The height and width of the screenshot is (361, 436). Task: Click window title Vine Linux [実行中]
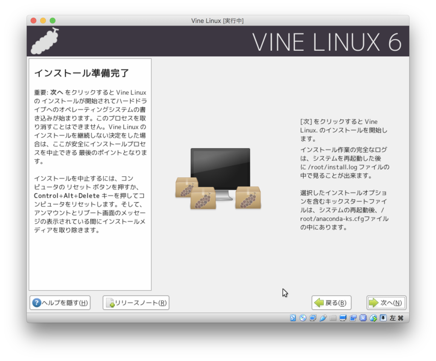218,20
